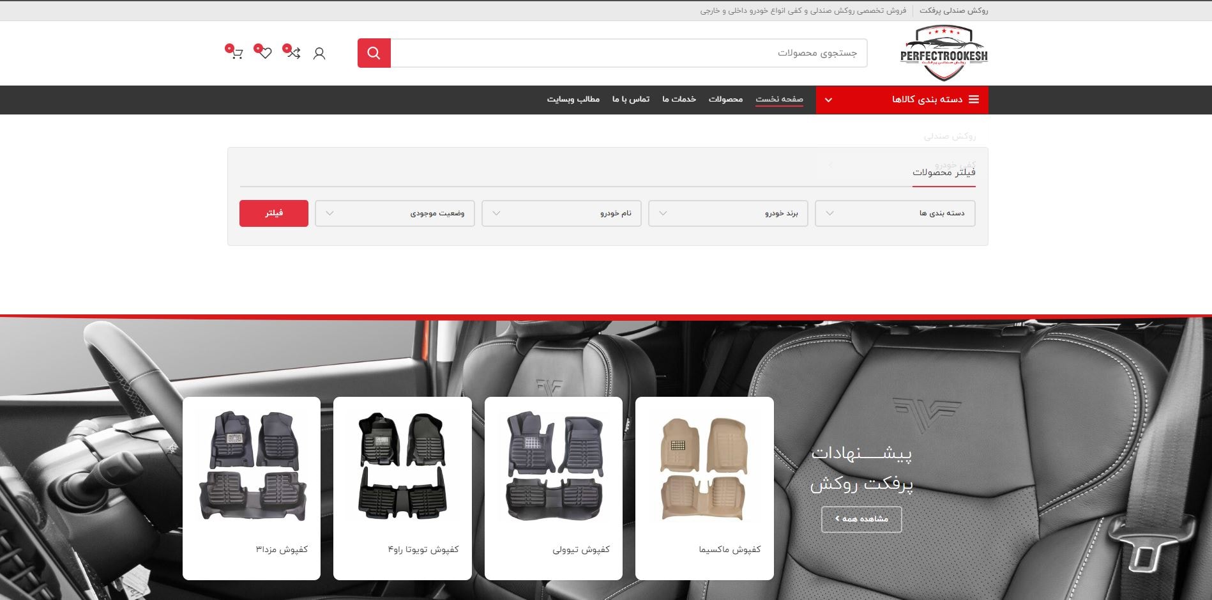
Task: Open the shopping cart icon
Action: click(x=236, y=53)
